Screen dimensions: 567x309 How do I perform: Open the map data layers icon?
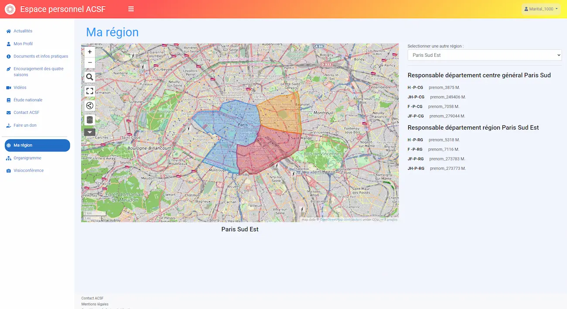[90, 120]
